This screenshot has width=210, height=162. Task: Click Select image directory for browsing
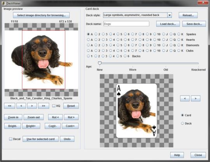pos(41,15)
